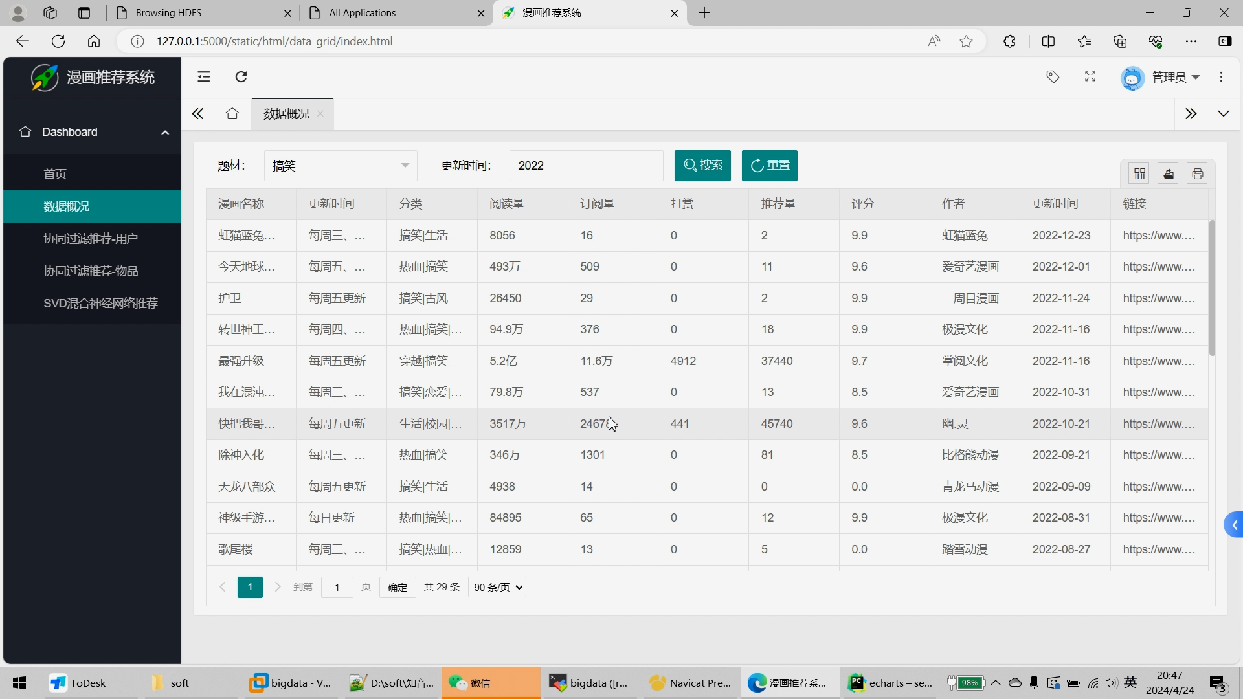
Task: Click the refresh icon in header toolbar
Action: coord(241,77)
